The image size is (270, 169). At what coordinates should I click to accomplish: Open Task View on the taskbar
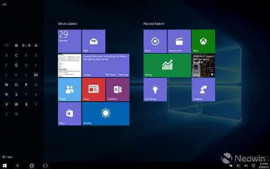pyautogui.click(x=45, y=165)
